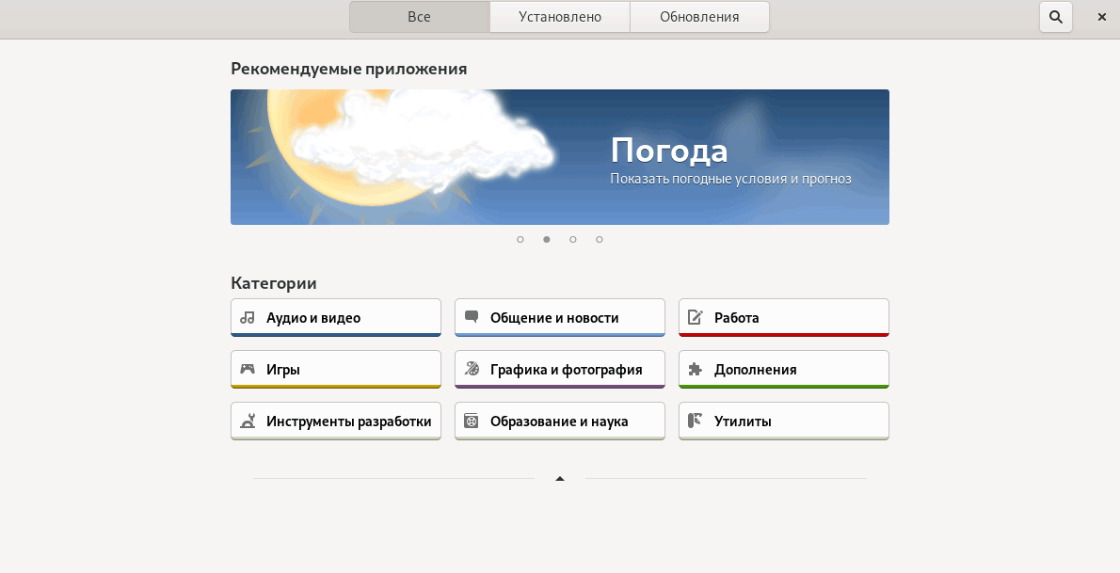1120x573 pixels.
Task: Click the pencil icon for Работа category
Action: [696, 317]
